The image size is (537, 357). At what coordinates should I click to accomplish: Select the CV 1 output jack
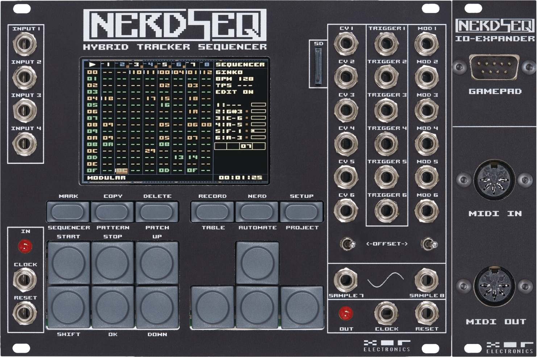(346, 43)
